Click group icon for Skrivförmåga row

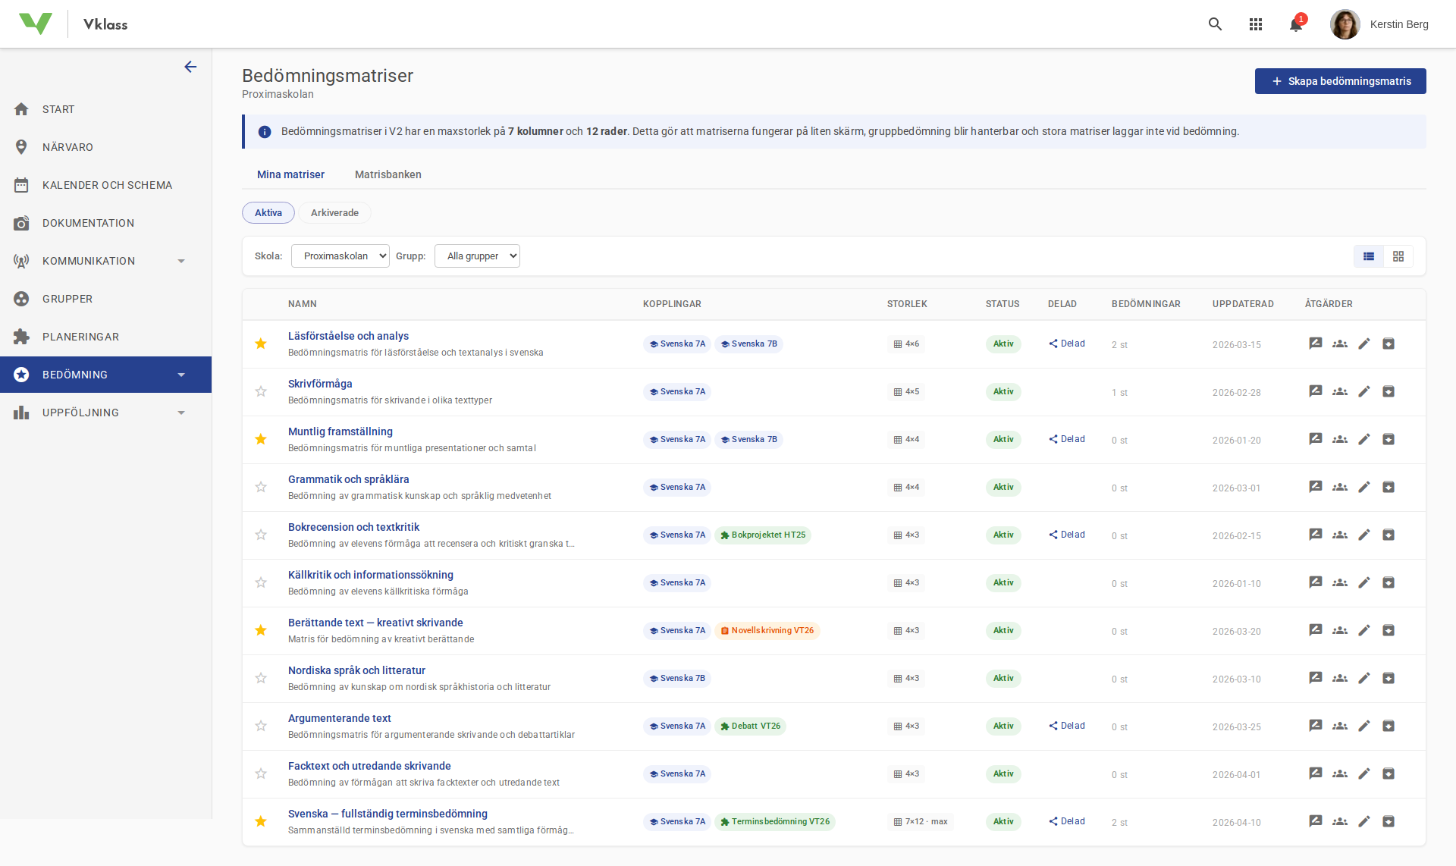[1340, 391]
